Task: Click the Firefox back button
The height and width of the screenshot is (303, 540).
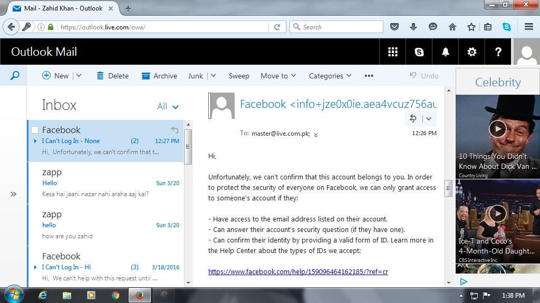Action: [x=11, y=27]
